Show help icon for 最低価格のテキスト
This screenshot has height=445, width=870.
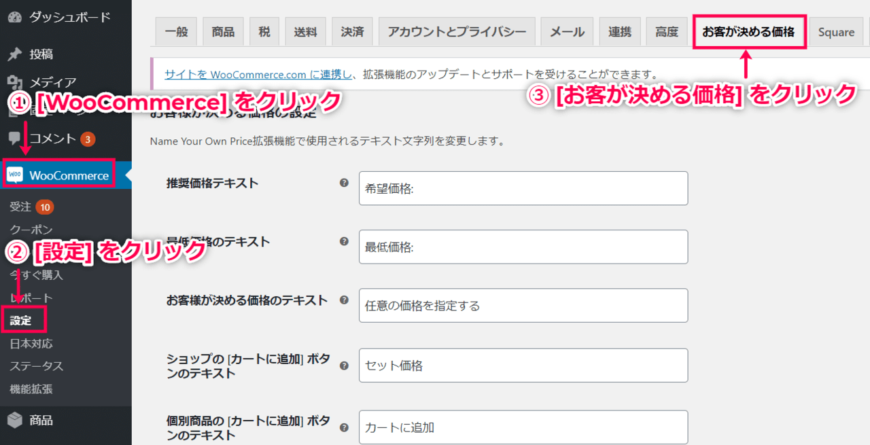(x=344, y=241)
